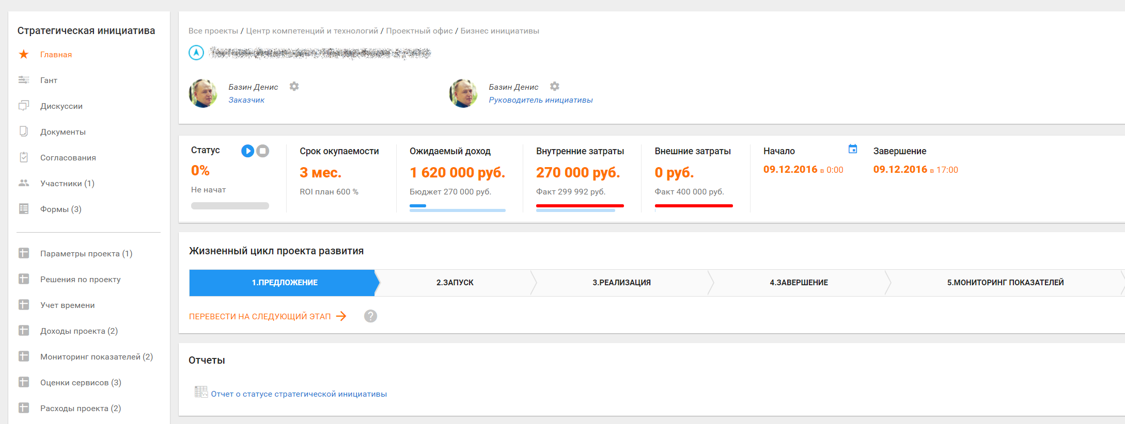Click the report icon beside Отчет о статусе
Screen dimensions: 1125x424
[x=201, y=392]
